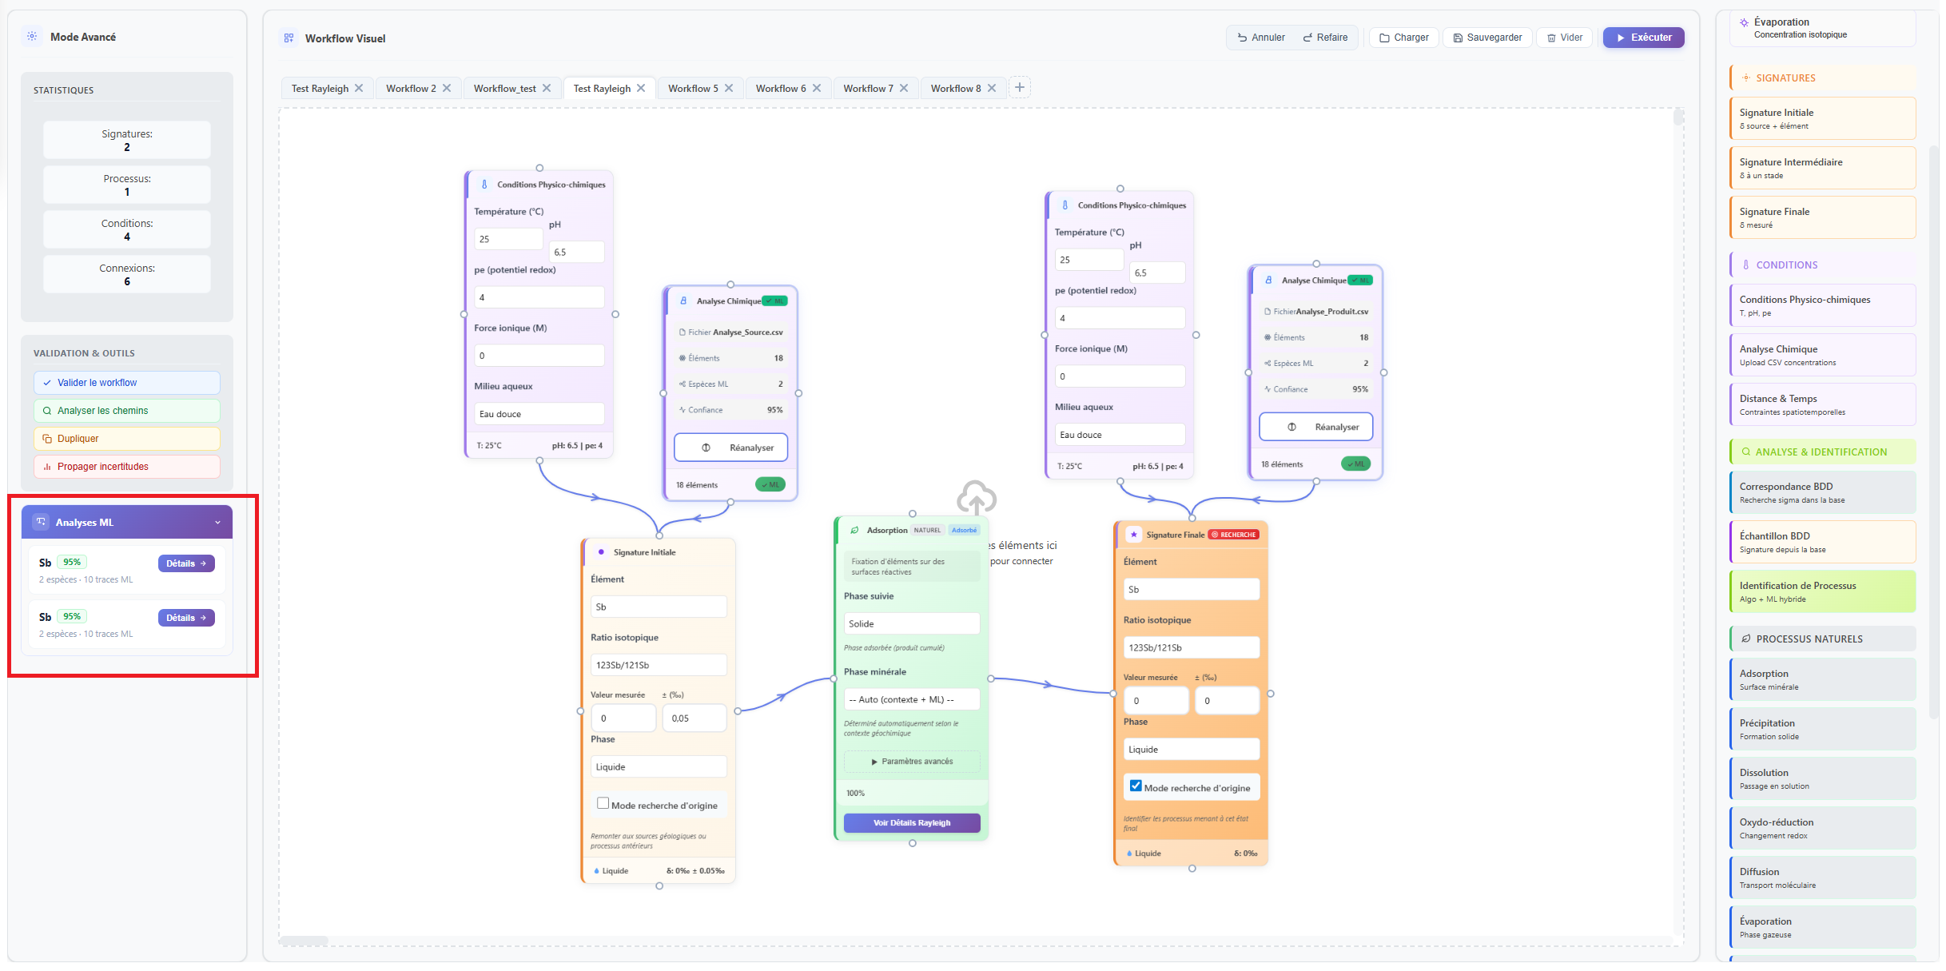This screenshot has height=971, width=1946.
Task: Click Voir Détails Rayleigh button
Action: pyautogui.click(x=912, y=823)
